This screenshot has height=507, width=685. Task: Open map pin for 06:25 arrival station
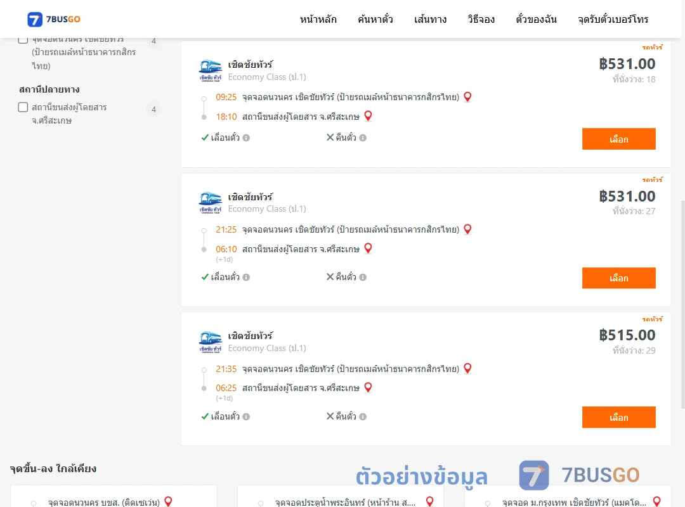tap(369, 388)
